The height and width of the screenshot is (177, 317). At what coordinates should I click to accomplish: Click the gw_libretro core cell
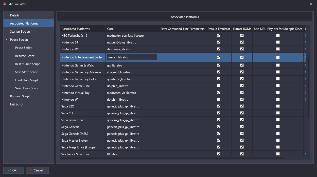[132, 65]
